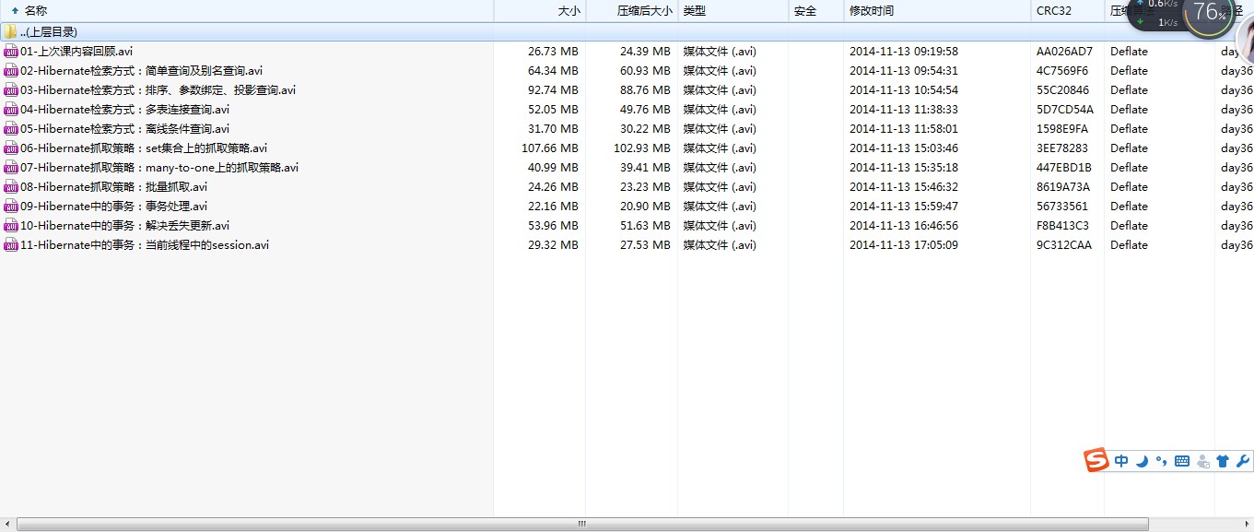Click the modified time 2014-11-13 09:19:58
Viewport: 1254px width, 532px height.
pos(904,52)
